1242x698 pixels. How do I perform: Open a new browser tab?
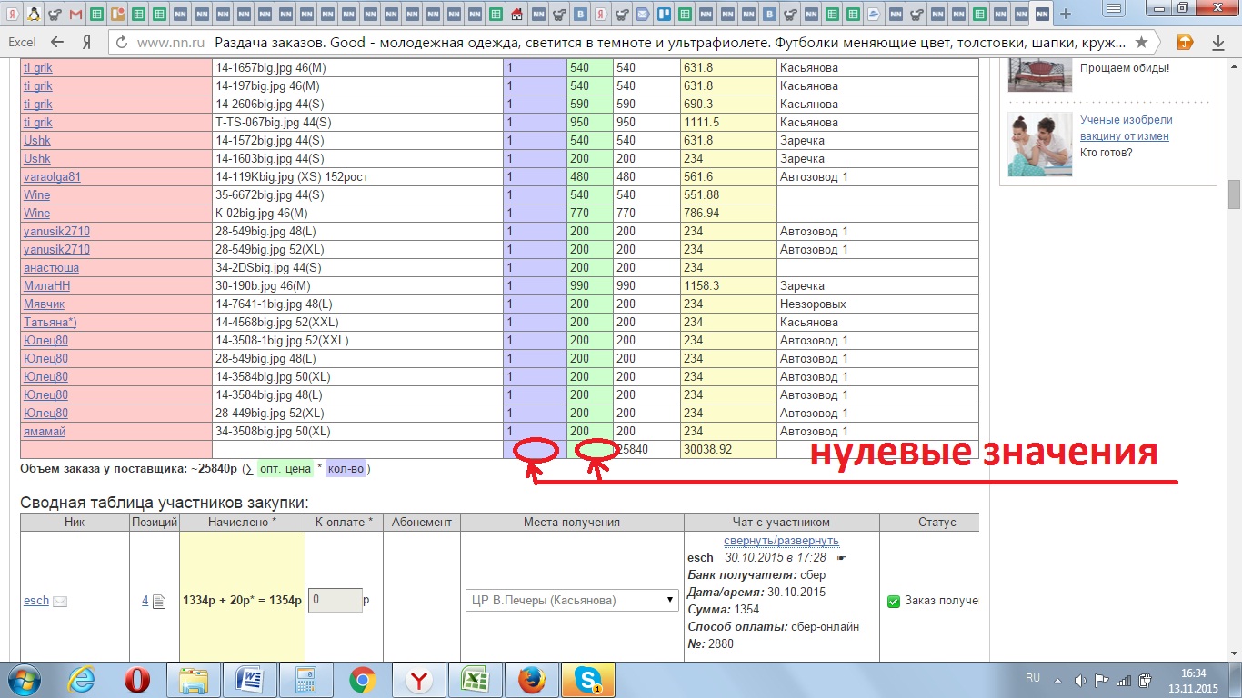point(1066,14)
